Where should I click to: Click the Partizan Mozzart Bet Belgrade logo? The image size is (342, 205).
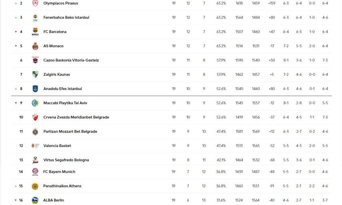(x=35, y=131)
